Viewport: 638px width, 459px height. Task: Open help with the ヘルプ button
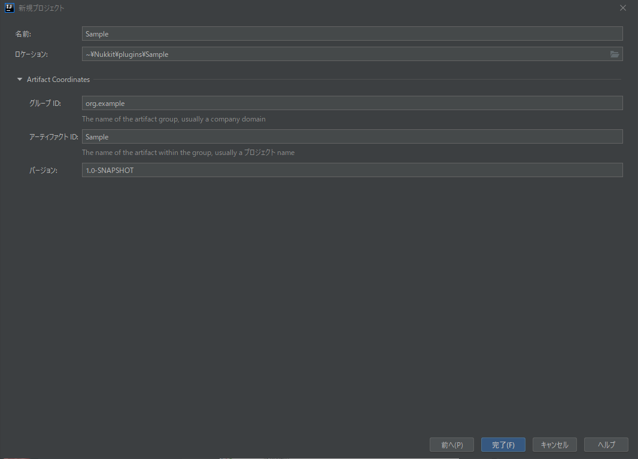[606, 445]
